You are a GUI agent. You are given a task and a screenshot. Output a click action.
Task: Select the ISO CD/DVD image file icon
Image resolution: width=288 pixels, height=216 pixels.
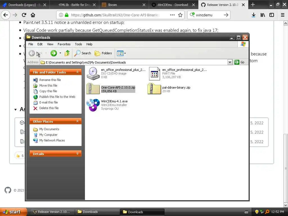coord(93,73)
